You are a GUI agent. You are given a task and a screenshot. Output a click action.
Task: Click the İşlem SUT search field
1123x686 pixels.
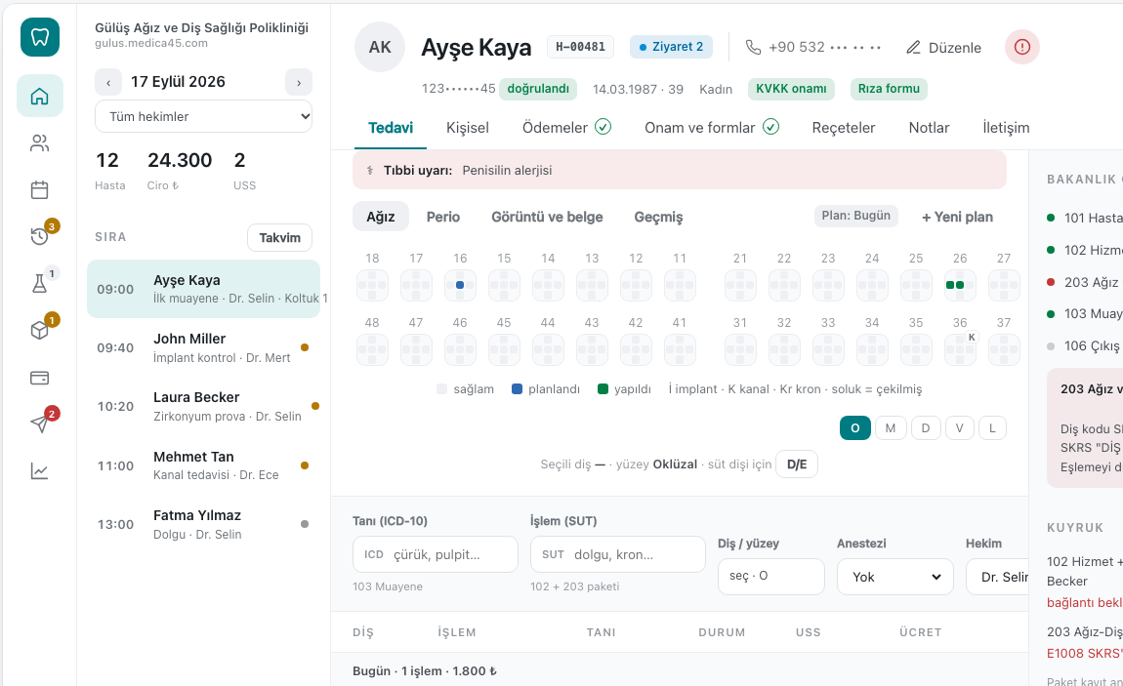click(618, 554)
